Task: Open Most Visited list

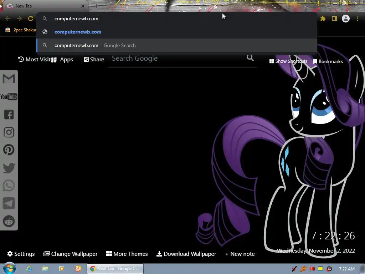Action: pyautogui.click(x=35, y=60)
